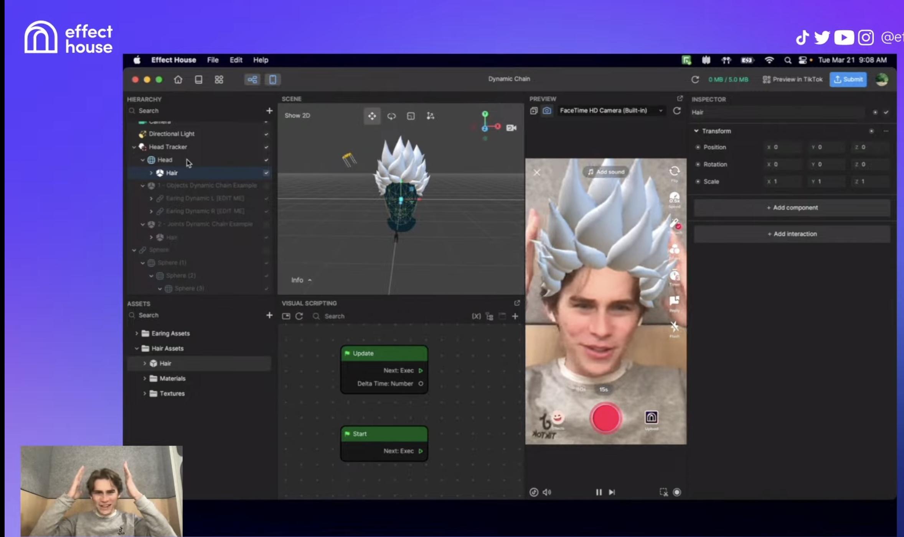The height and width of the screenshot is (537, 904).
Task: Open the Edit menu
Action: 236,60
